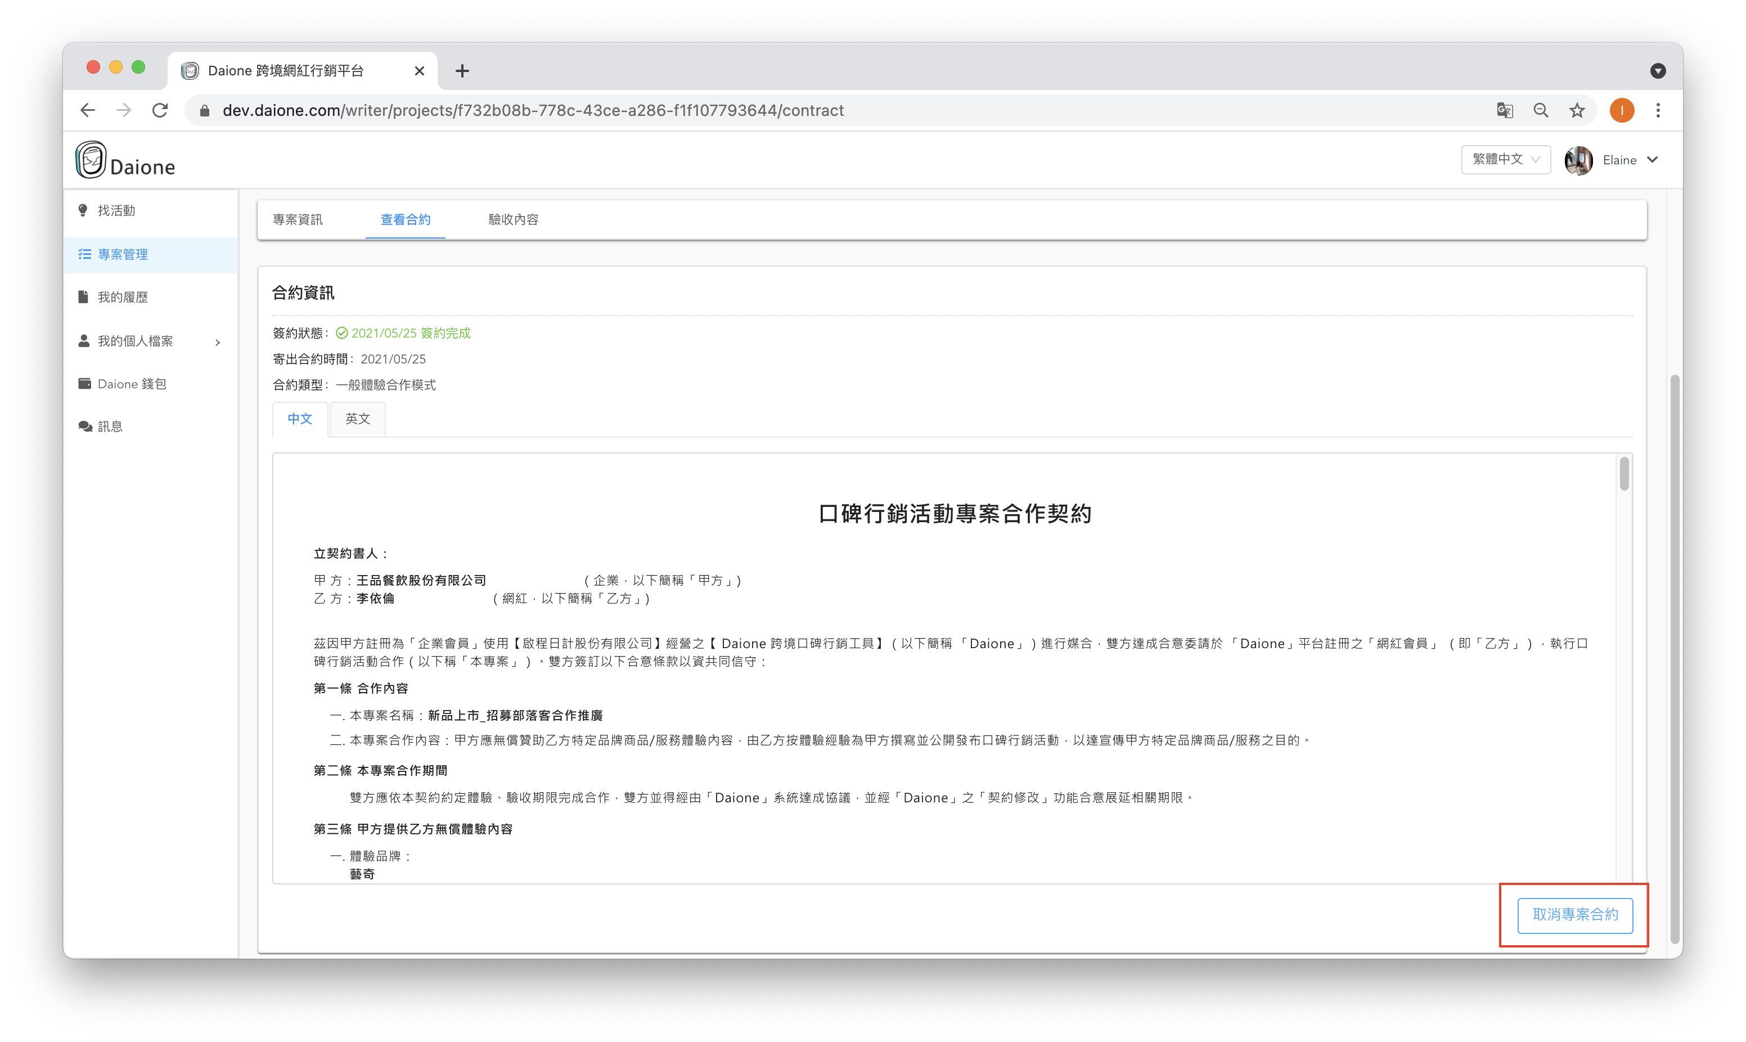The width and height of the screenshot is (1746, 1042).
Task: Click the 第二條 本專案合作期間 heading
Action: [380, 770]
